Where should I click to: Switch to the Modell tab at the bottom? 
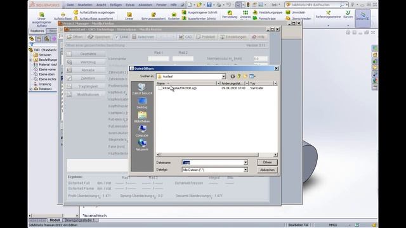coord(55,220)
